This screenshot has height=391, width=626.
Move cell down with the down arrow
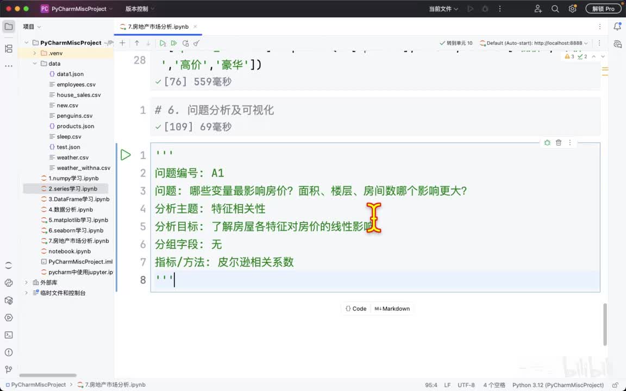click(148, 43)
